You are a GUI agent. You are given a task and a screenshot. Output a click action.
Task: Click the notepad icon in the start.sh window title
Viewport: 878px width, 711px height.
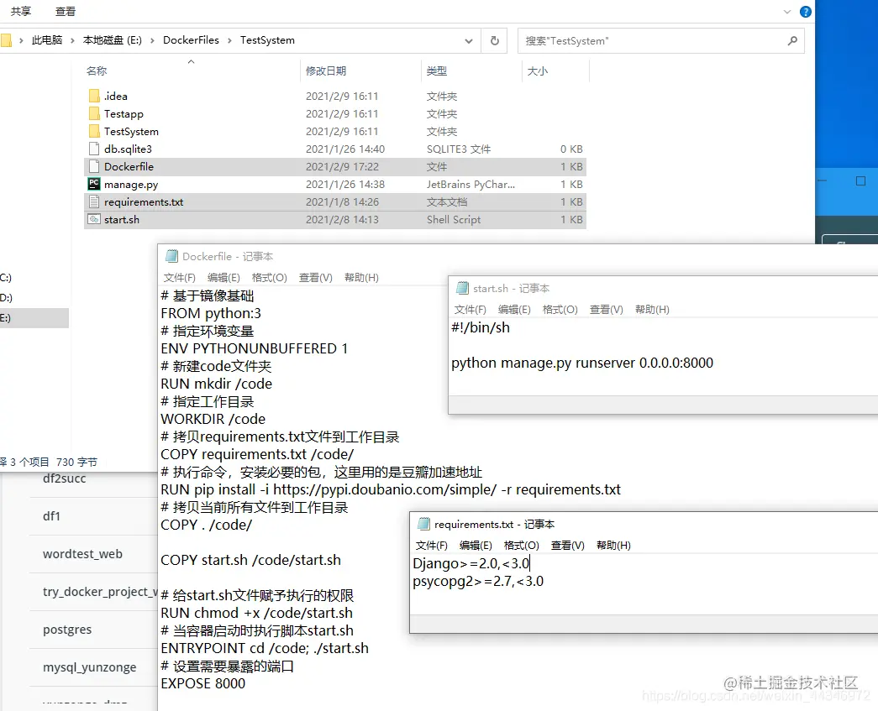pos(462,288)
